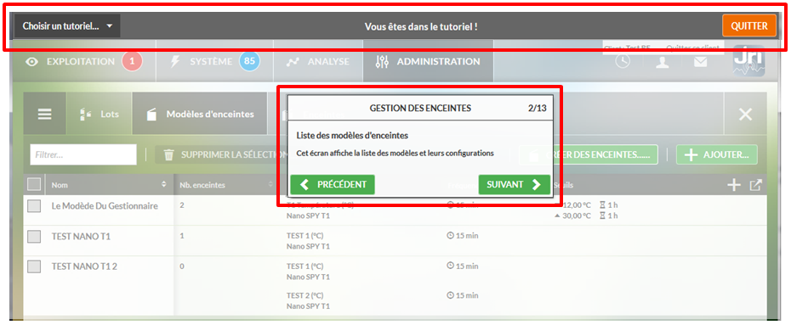This screenshot has width=791, height=325.
Task: Open the hamburger menu icon
Action: [x=45, y=114]
